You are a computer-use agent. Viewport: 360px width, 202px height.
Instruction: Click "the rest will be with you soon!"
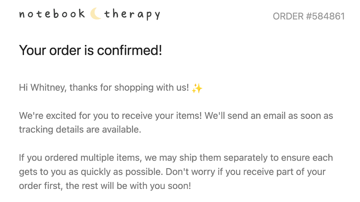(x=129, y=186)
